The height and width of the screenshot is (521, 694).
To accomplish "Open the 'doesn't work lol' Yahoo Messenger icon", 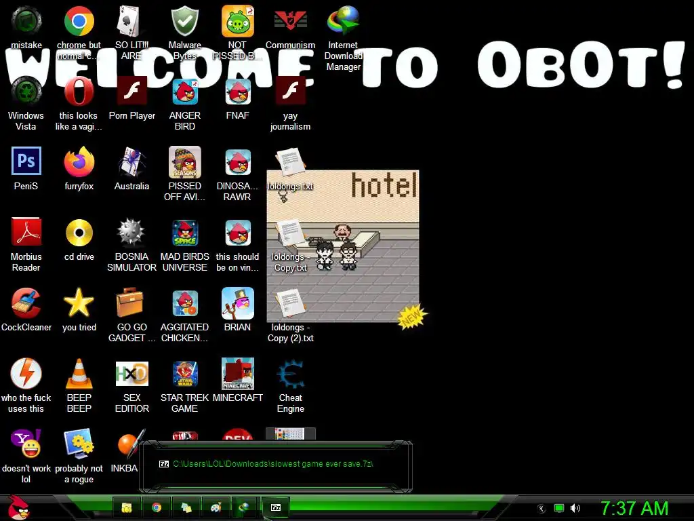I will click(x=26, y=443).
